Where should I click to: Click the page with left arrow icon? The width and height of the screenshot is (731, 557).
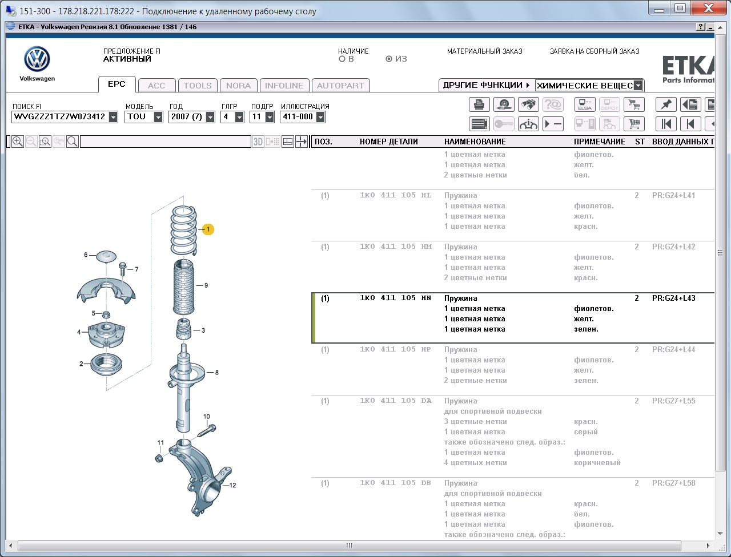(x=690, y=104)
